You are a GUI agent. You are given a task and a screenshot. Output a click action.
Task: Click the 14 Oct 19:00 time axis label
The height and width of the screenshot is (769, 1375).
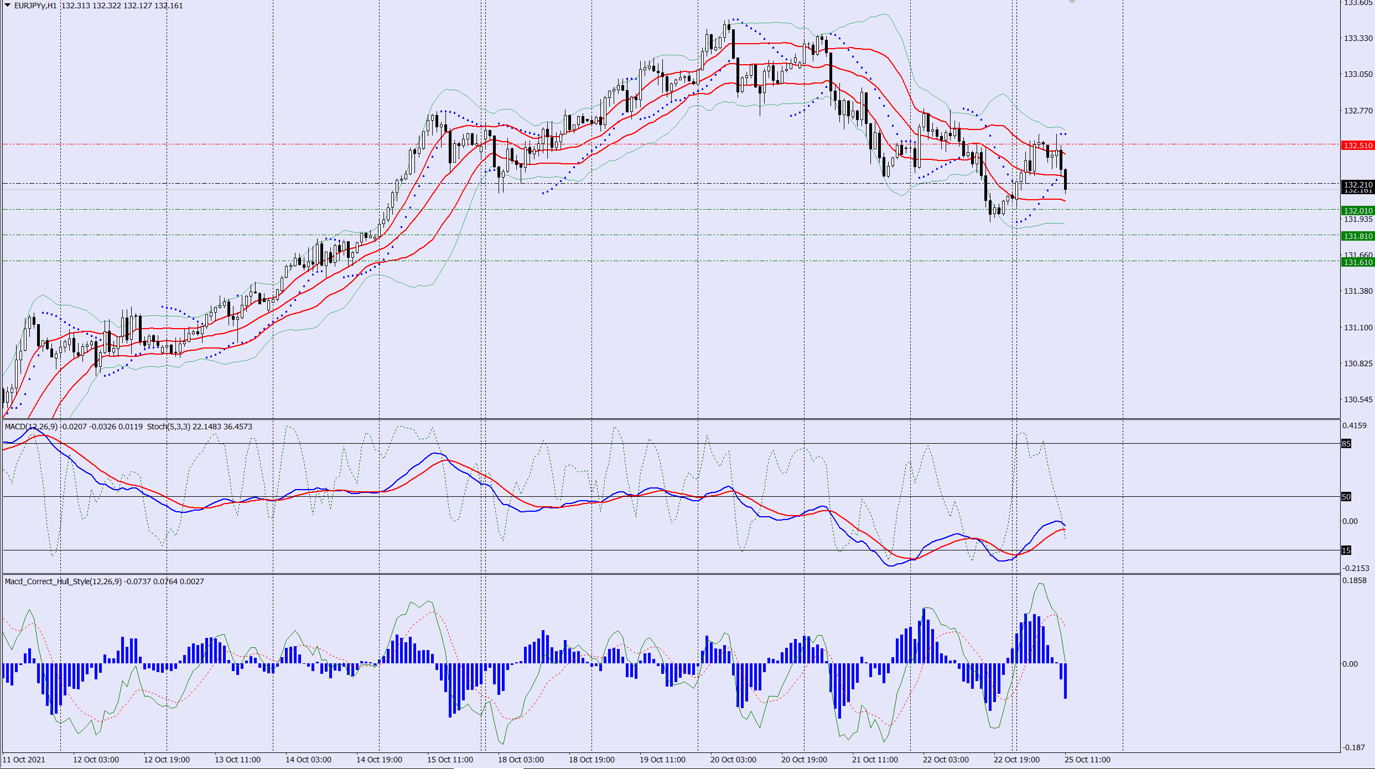coord(379,760)
